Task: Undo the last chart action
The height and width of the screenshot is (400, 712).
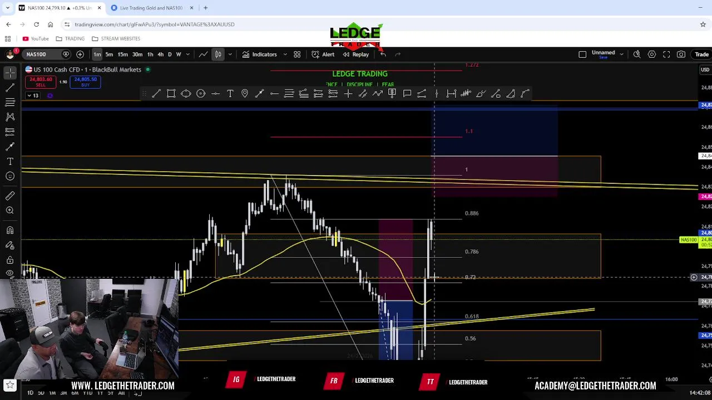Action: pos(383,54)
